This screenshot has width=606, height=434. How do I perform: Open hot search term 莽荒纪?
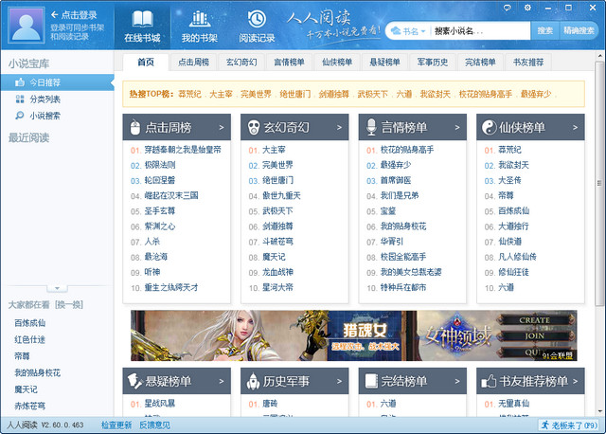point(189,94)
